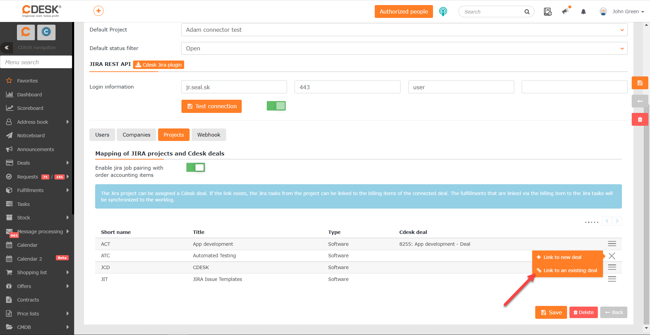The image size is (650, 335).
Task: Collapse CDESK navigation with double chevron
Action: (x=6, y=48)
